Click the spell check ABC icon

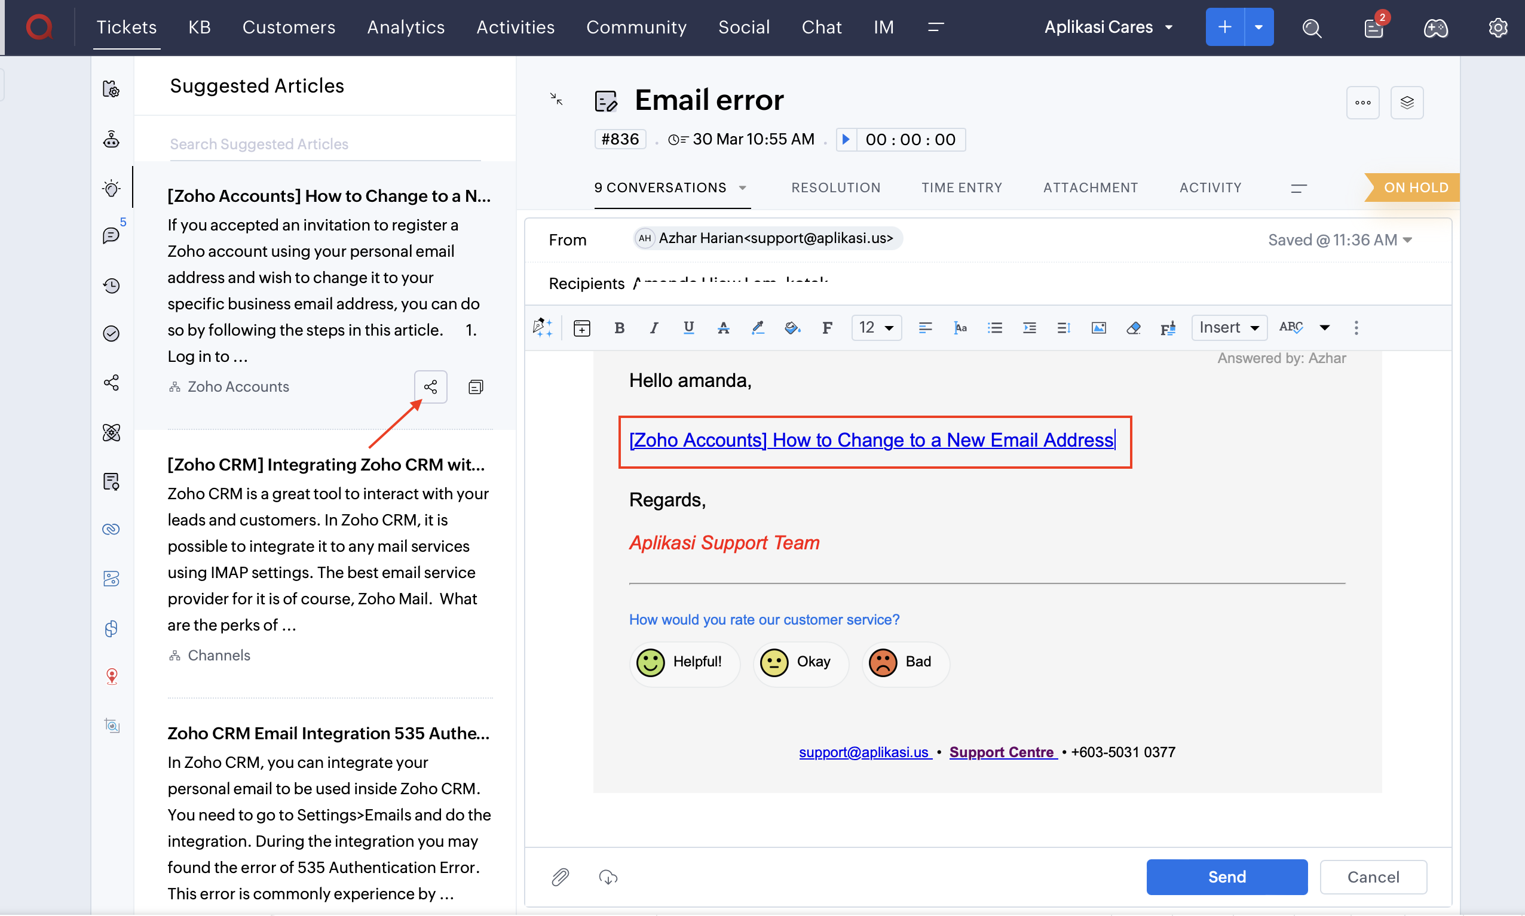tap(1291, 327)
